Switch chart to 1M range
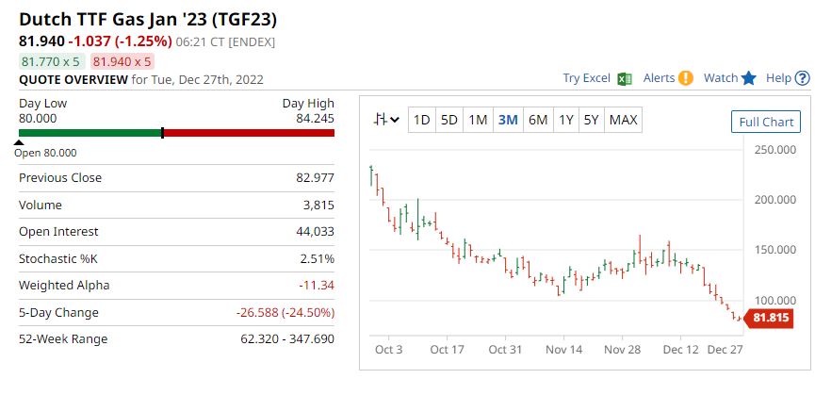The height and width of the screenshot is (395, 815). (478, 120)
